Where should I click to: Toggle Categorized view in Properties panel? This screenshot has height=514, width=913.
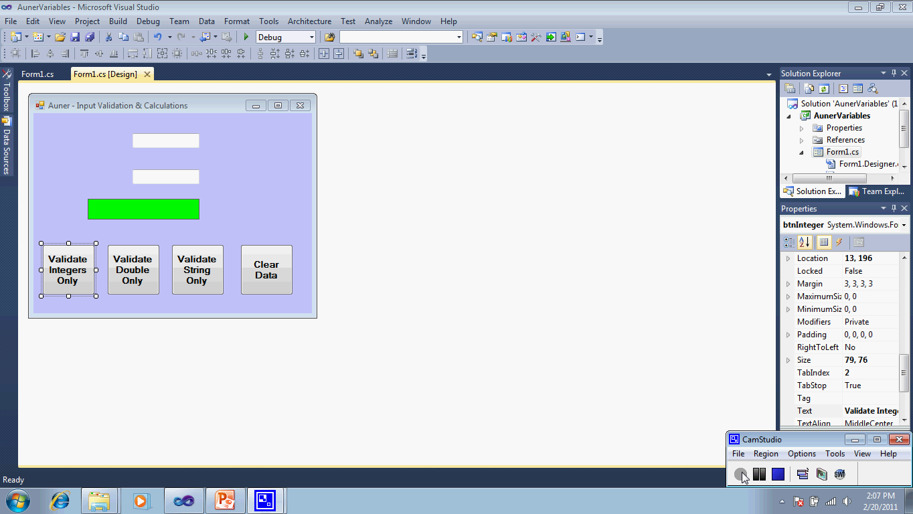point(790,242)
